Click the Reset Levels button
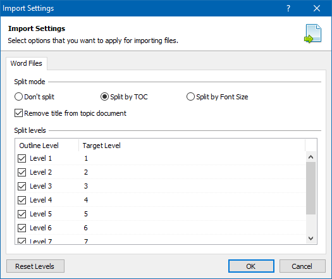This screenshot has width=332, height=279. coord(35,266)
